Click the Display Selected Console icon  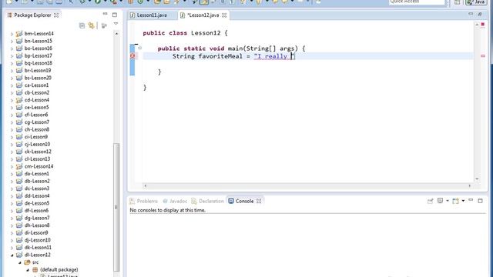pyautogui.click(x=440, y=201)
